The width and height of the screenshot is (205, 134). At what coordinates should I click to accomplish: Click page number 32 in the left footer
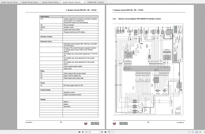click(61, 122)
